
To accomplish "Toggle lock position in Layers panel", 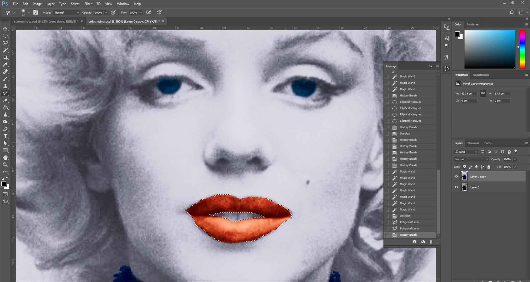I will [476, 167].
